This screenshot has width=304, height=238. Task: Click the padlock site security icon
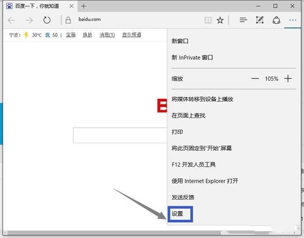68,20
